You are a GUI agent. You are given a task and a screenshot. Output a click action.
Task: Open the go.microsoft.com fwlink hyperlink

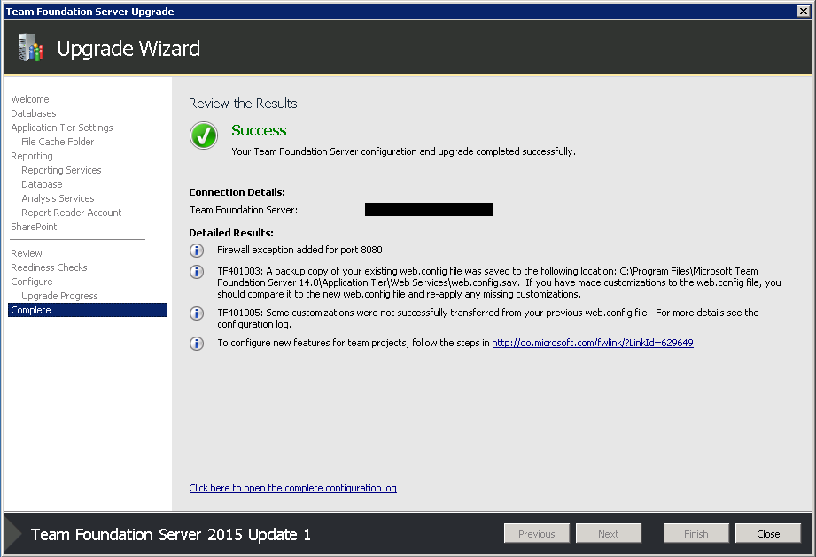tap(592, 343)
